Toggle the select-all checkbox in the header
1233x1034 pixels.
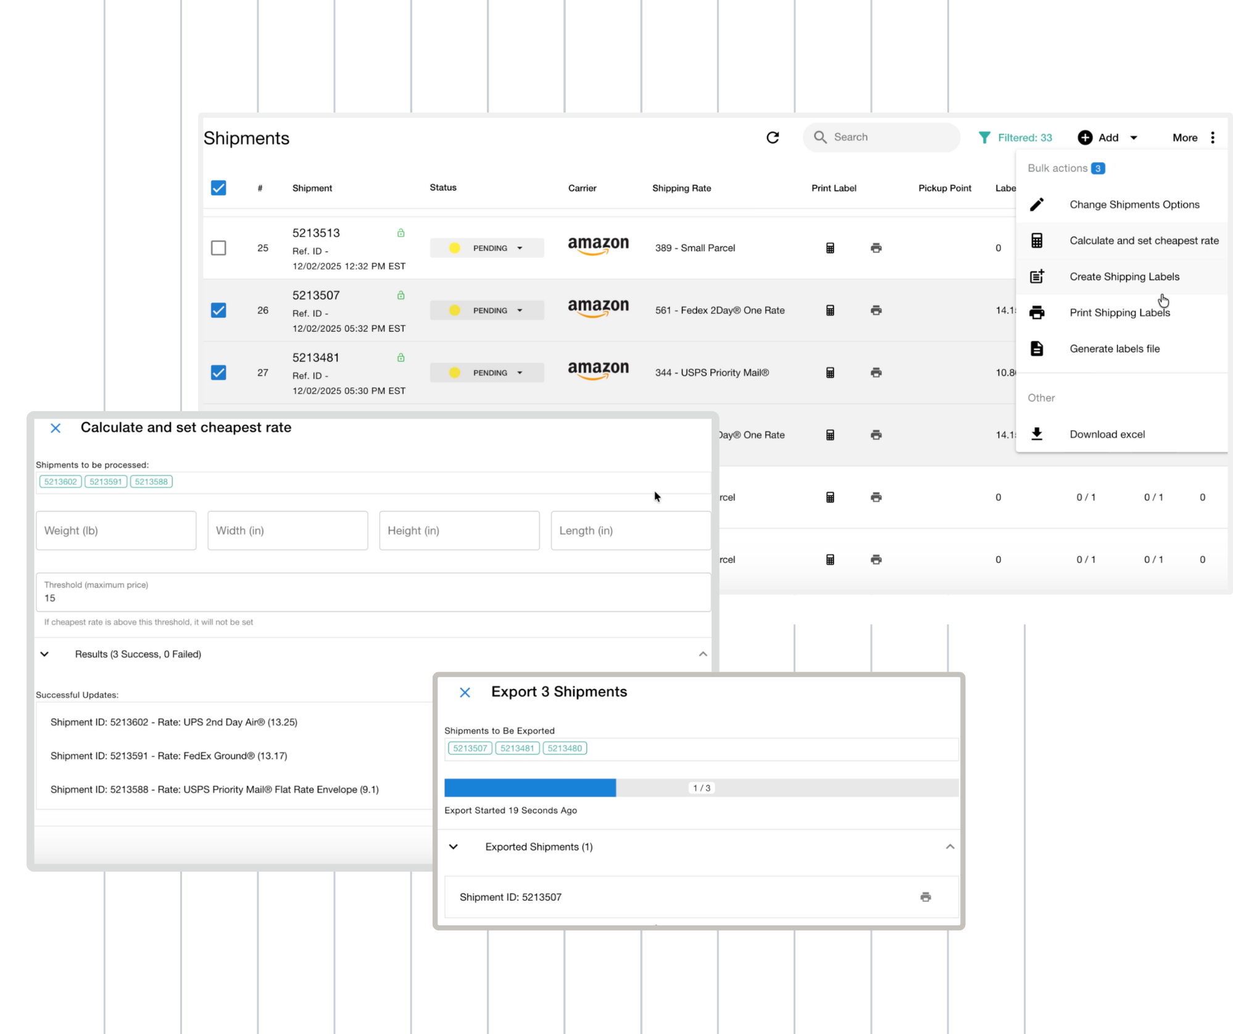coord(218,188)
